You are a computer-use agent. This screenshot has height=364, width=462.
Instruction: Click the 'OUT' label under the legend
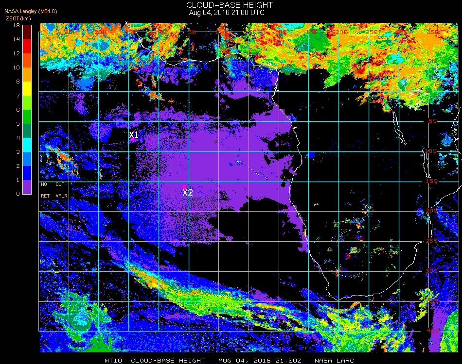(x=60, y=184)
